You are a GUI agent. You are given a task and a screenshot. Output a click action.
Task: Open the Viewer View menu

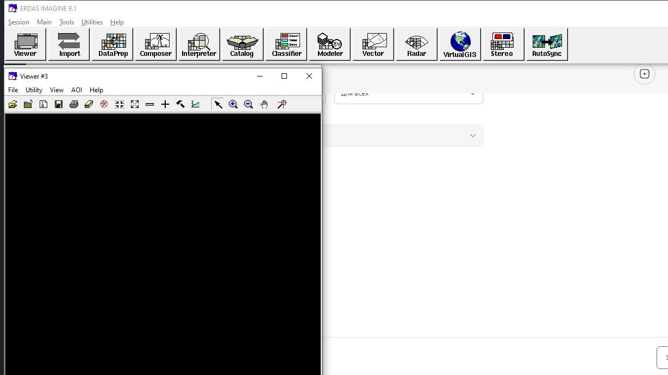pyautogui.click(x=57, y=90)
